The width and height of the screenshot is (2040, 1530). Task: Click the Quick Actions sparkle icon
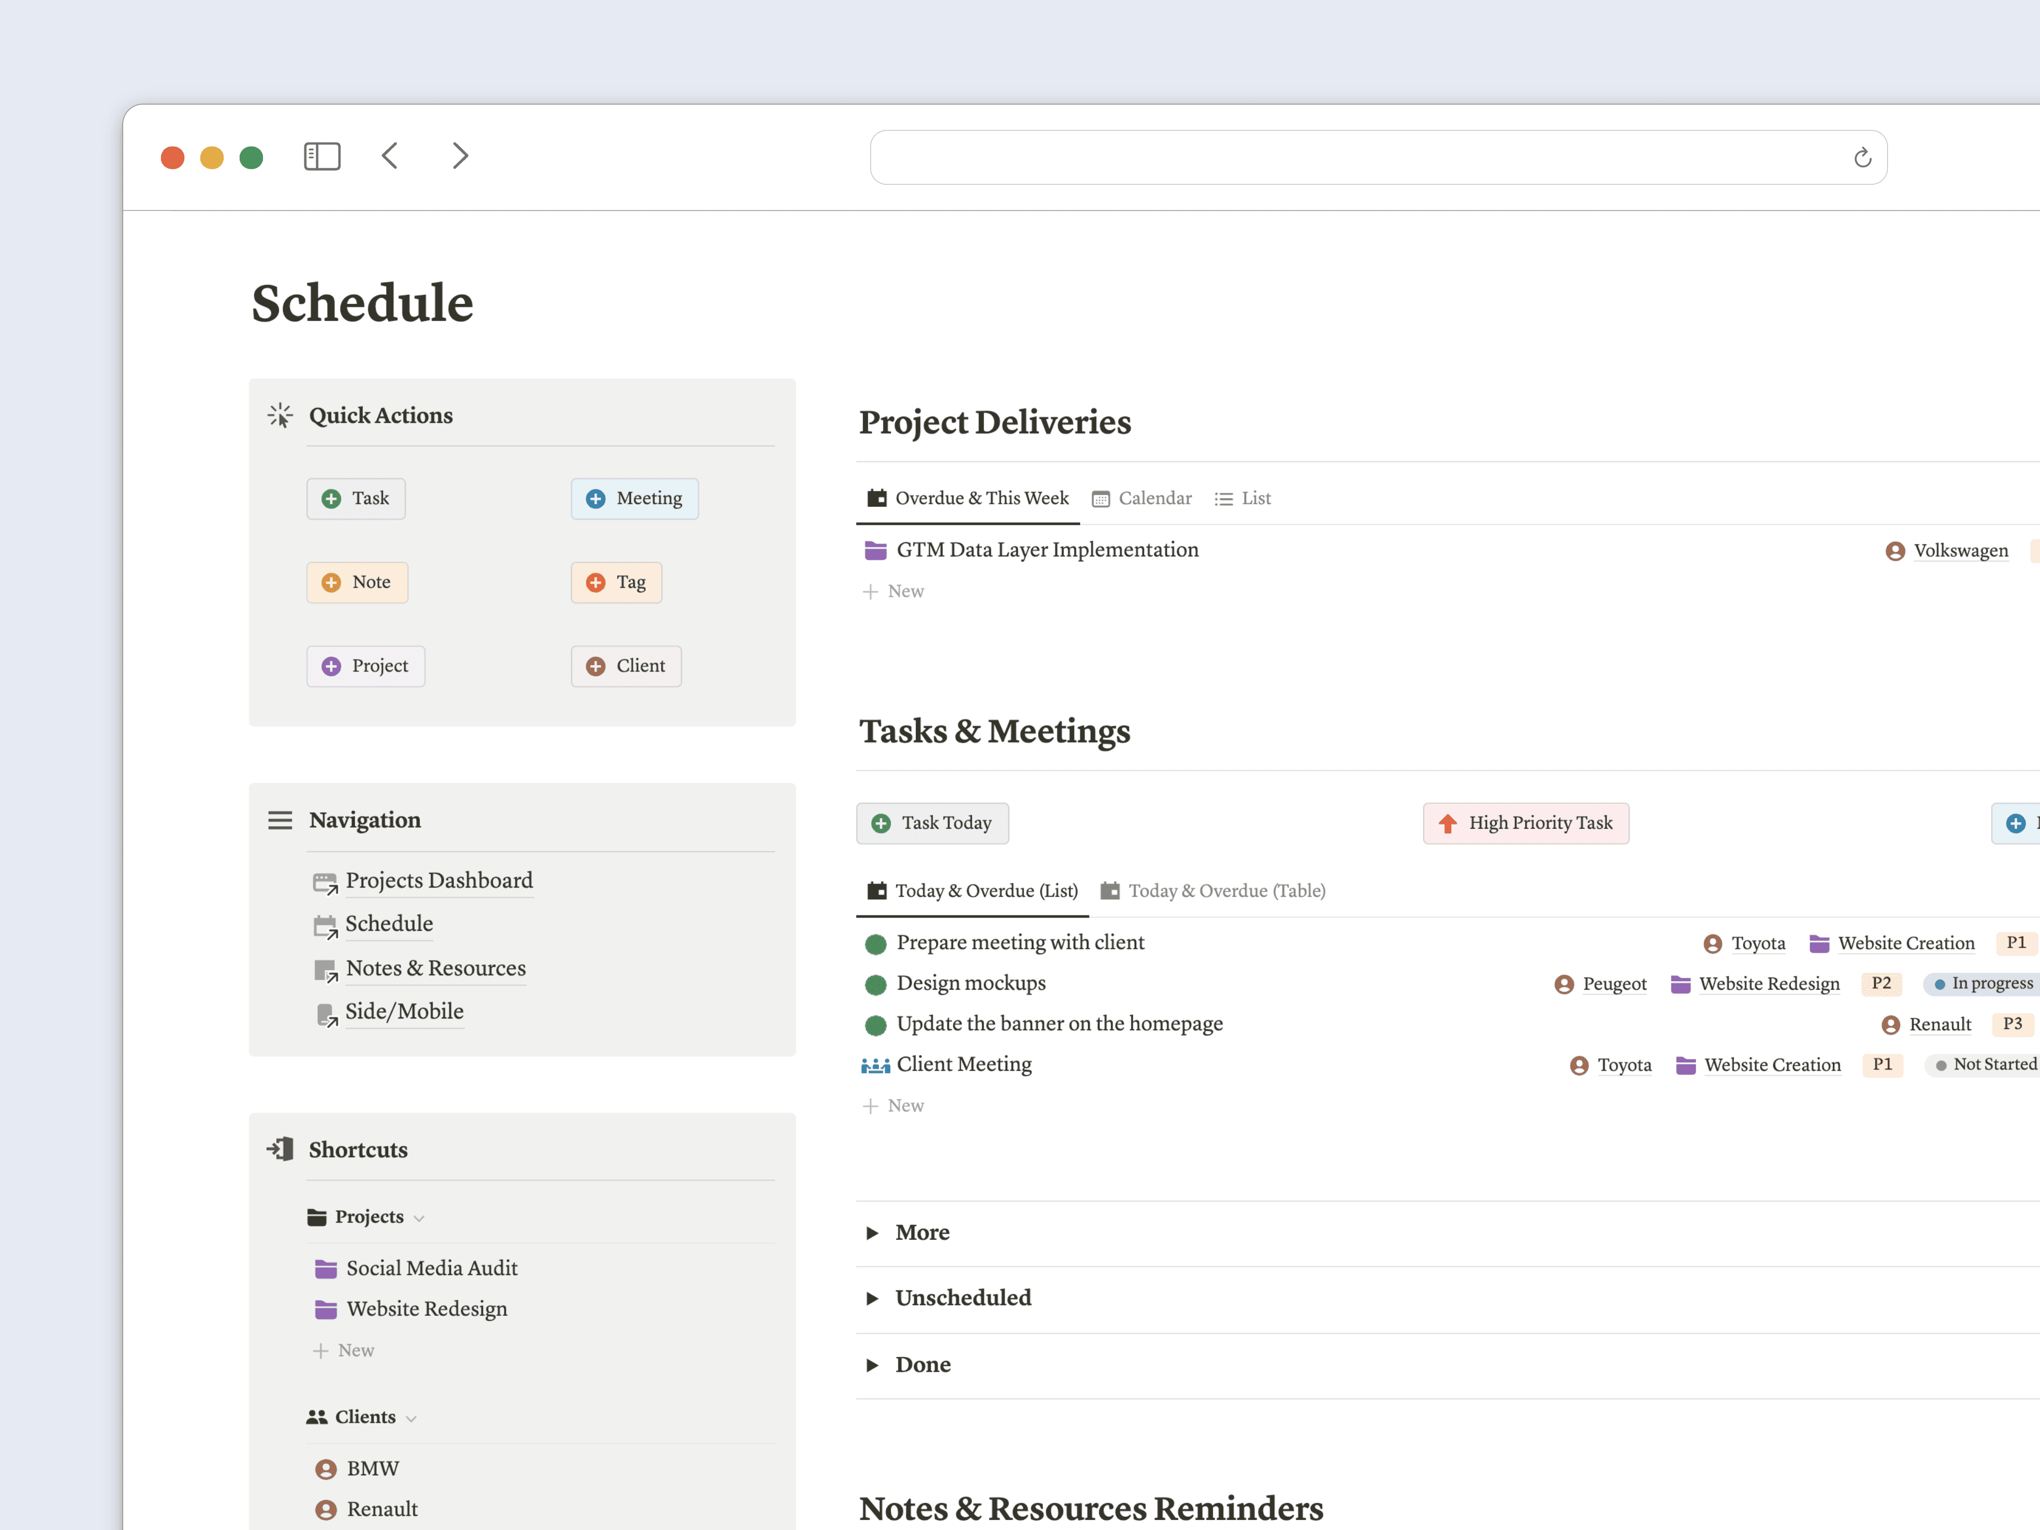click(x=279, y=415)
